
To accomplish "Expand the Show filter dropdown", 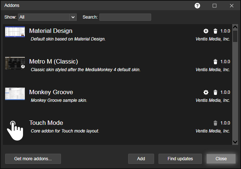I will pyautogui.click(x=73, y=17).
